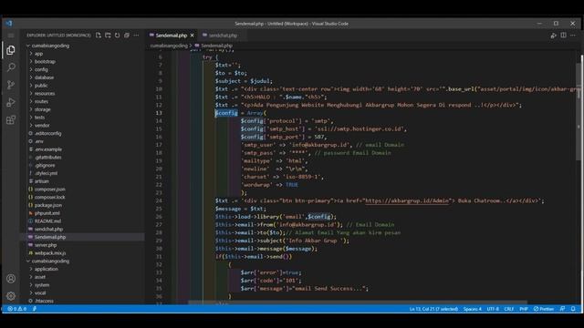Screen dimensions: 584x328
Task: Expand the tests folder
Action: 39,118
